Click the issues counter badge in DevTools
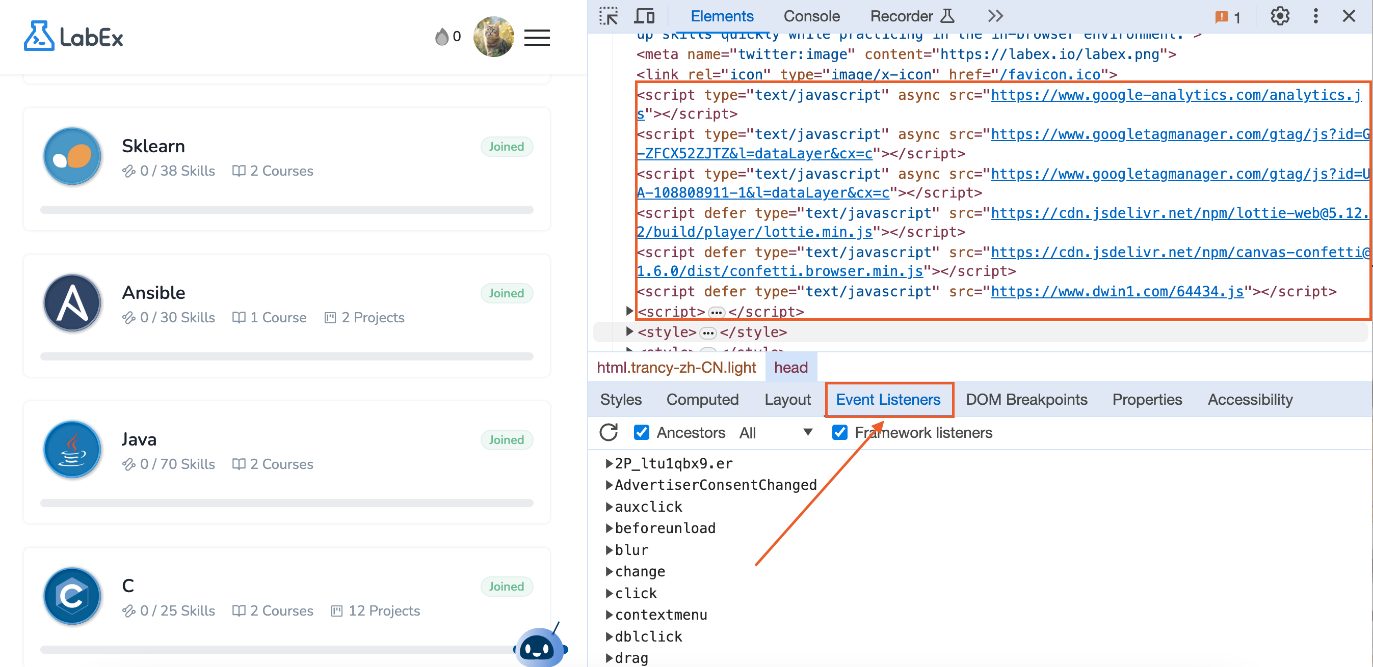The width and height of the screenshot is (1373, 667). 1228,16
